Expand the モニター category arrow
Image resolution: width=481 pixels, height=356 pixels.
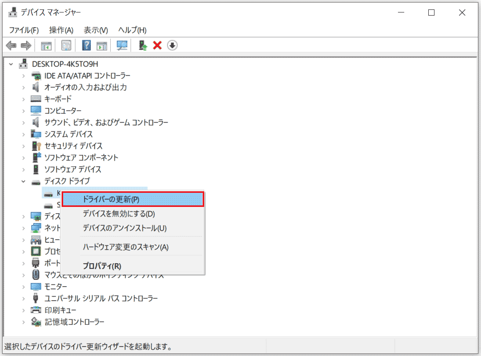coord(24,287)
